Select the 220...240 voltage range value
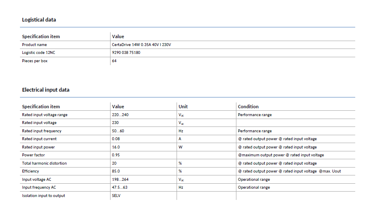 [120, 115]
